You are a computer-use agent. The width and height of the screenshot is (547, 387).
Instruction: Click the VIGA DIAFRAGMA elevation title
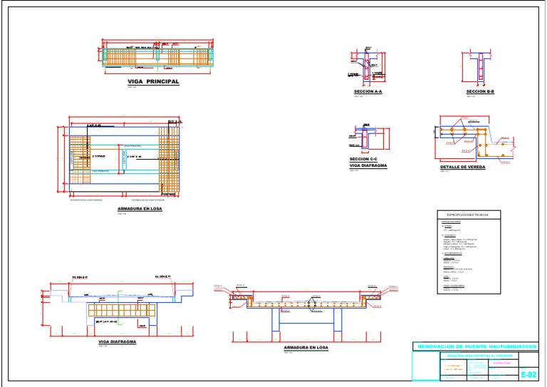[118, 342]
